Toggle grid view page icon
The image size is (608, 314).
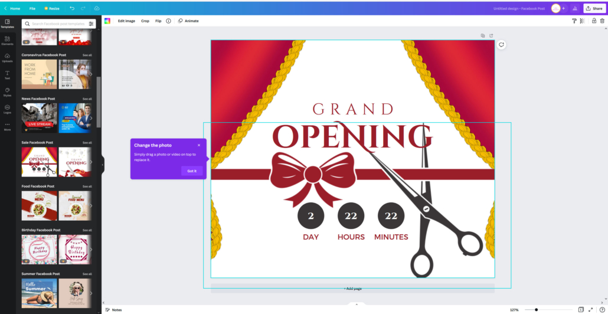[x=581, y=309]
